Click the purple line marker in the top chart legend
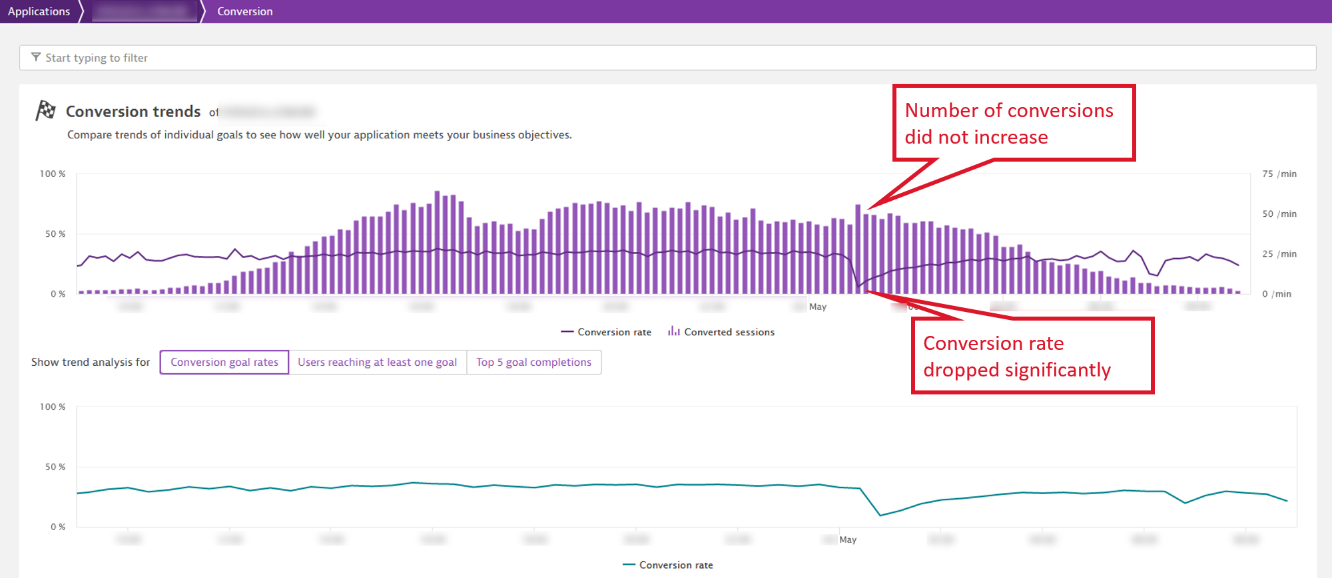This screenshot has height=578, width=1332. pyautogui.click(x=567, y=332)
